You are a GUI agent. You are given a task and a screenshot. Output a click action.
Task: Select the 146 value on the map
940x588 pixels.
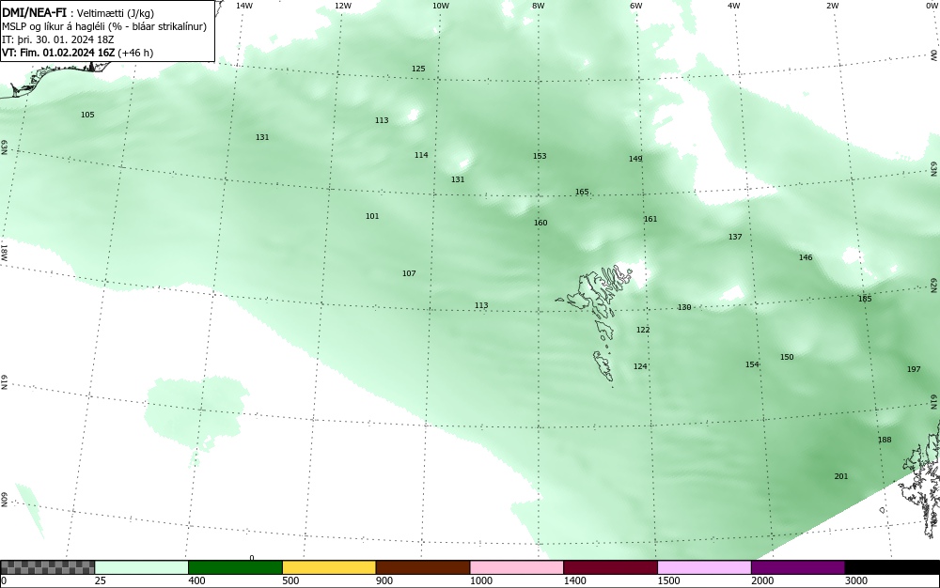click(806, 257)
